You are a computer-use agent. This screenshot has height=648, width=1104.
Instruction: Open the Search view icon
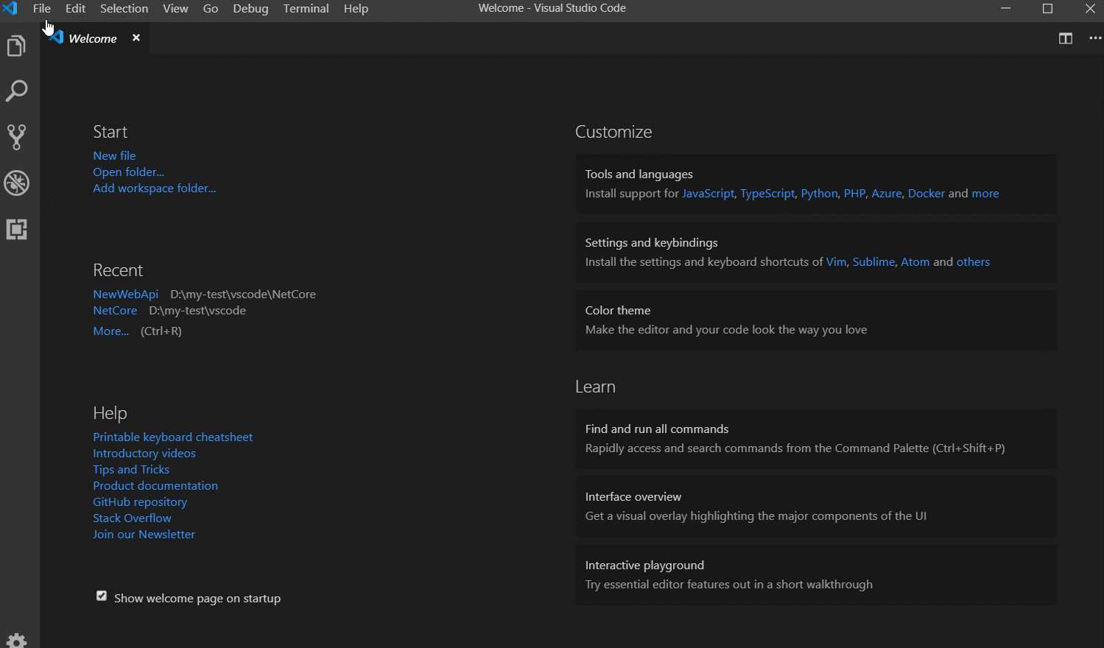click(16, 91)
